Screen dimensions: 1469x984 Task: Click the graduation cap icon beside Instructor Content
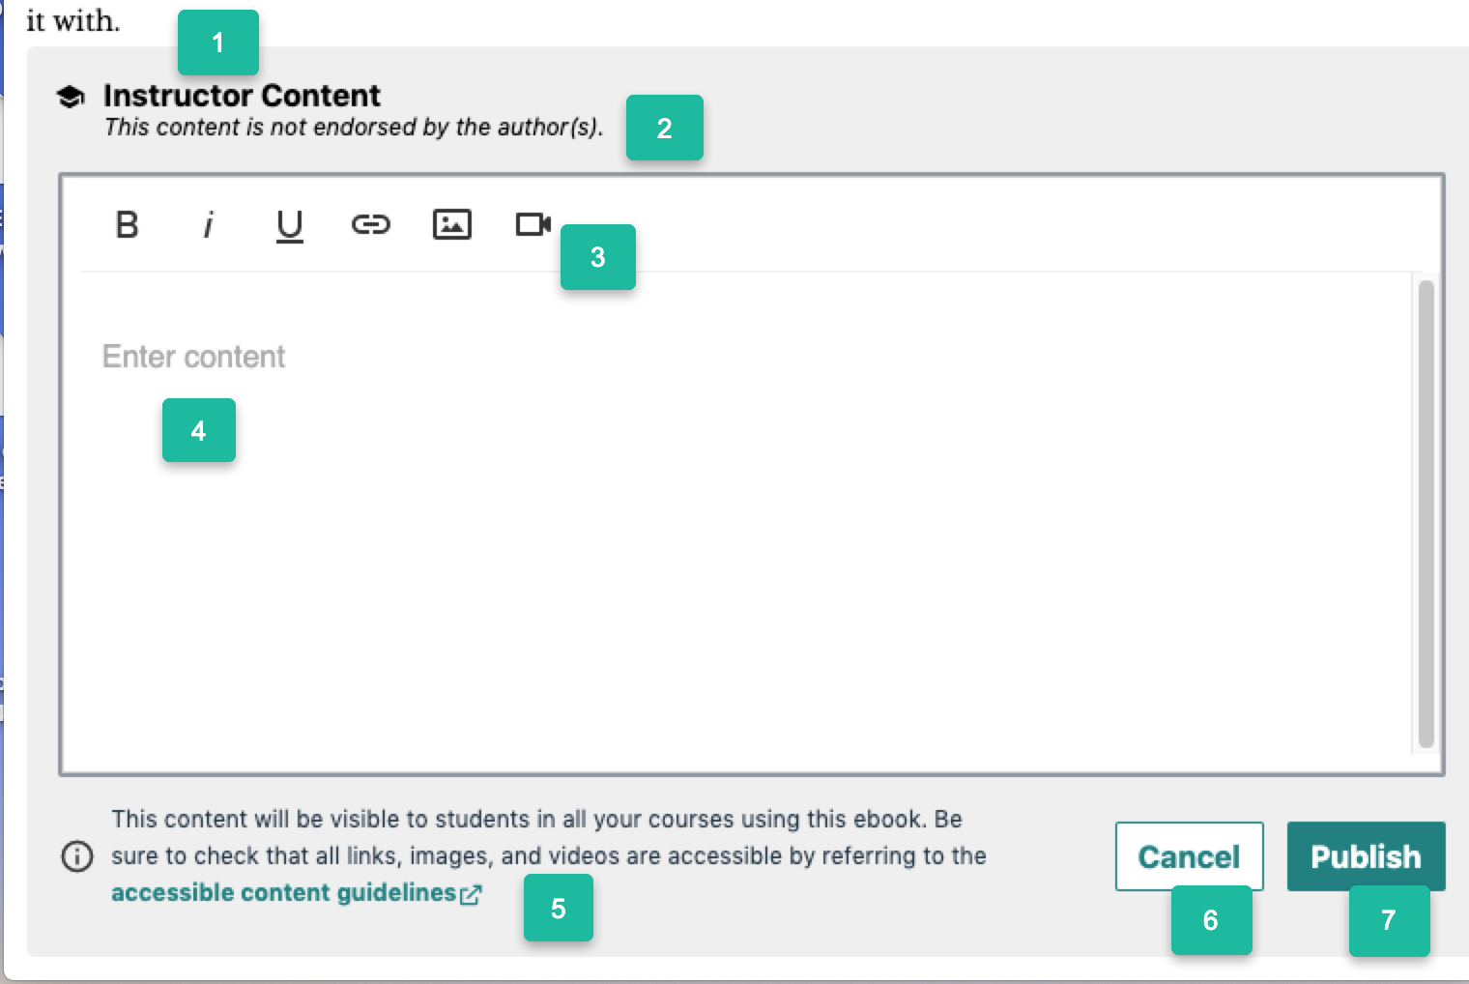point(71,97)
